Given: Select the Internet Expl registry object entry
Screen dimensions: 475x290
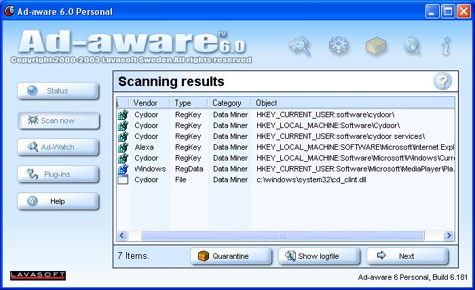Looking at the screenshot, I should 356,147.
